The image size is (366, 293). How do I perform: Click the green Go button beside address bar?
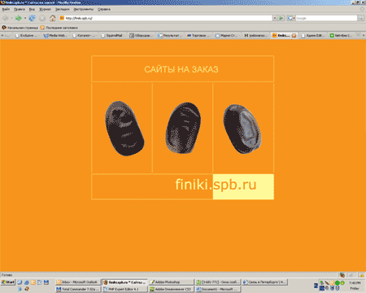coord(281,18)
